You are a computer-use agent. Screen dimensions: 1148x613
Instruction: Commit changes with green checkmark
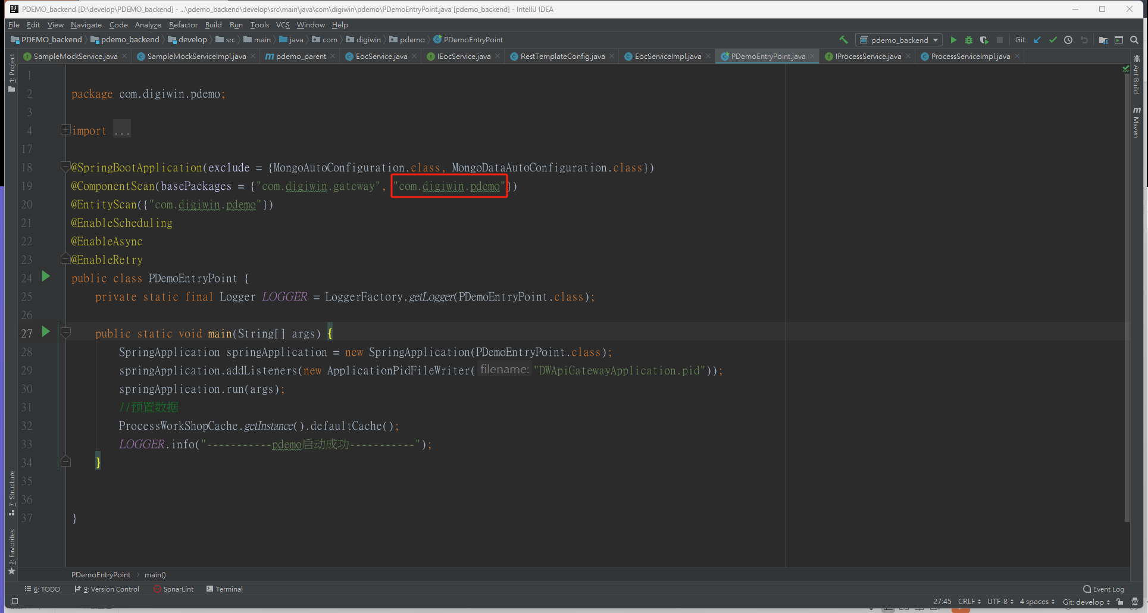[x=1053, y=40]
